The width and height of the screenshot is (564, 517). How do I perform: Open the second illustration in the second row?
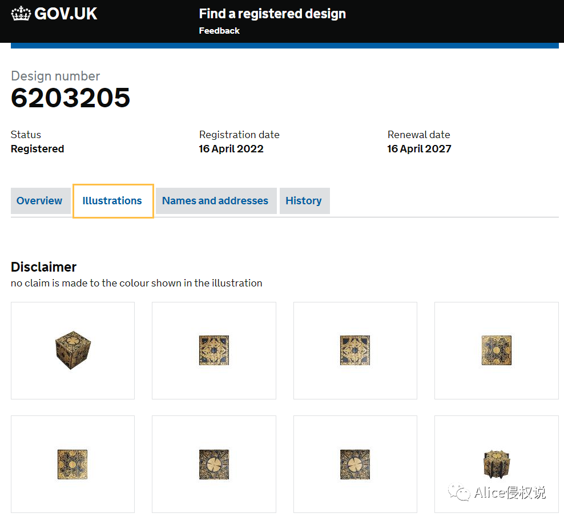pos(214,464)
